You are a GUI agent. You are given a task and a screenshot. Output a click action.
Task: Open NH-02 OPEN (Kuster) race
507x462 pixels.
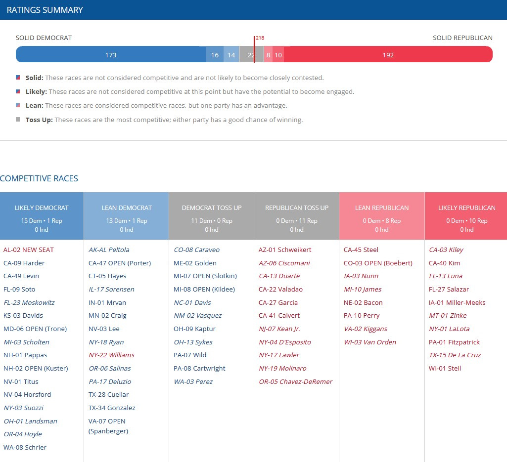tap(36, 368)
